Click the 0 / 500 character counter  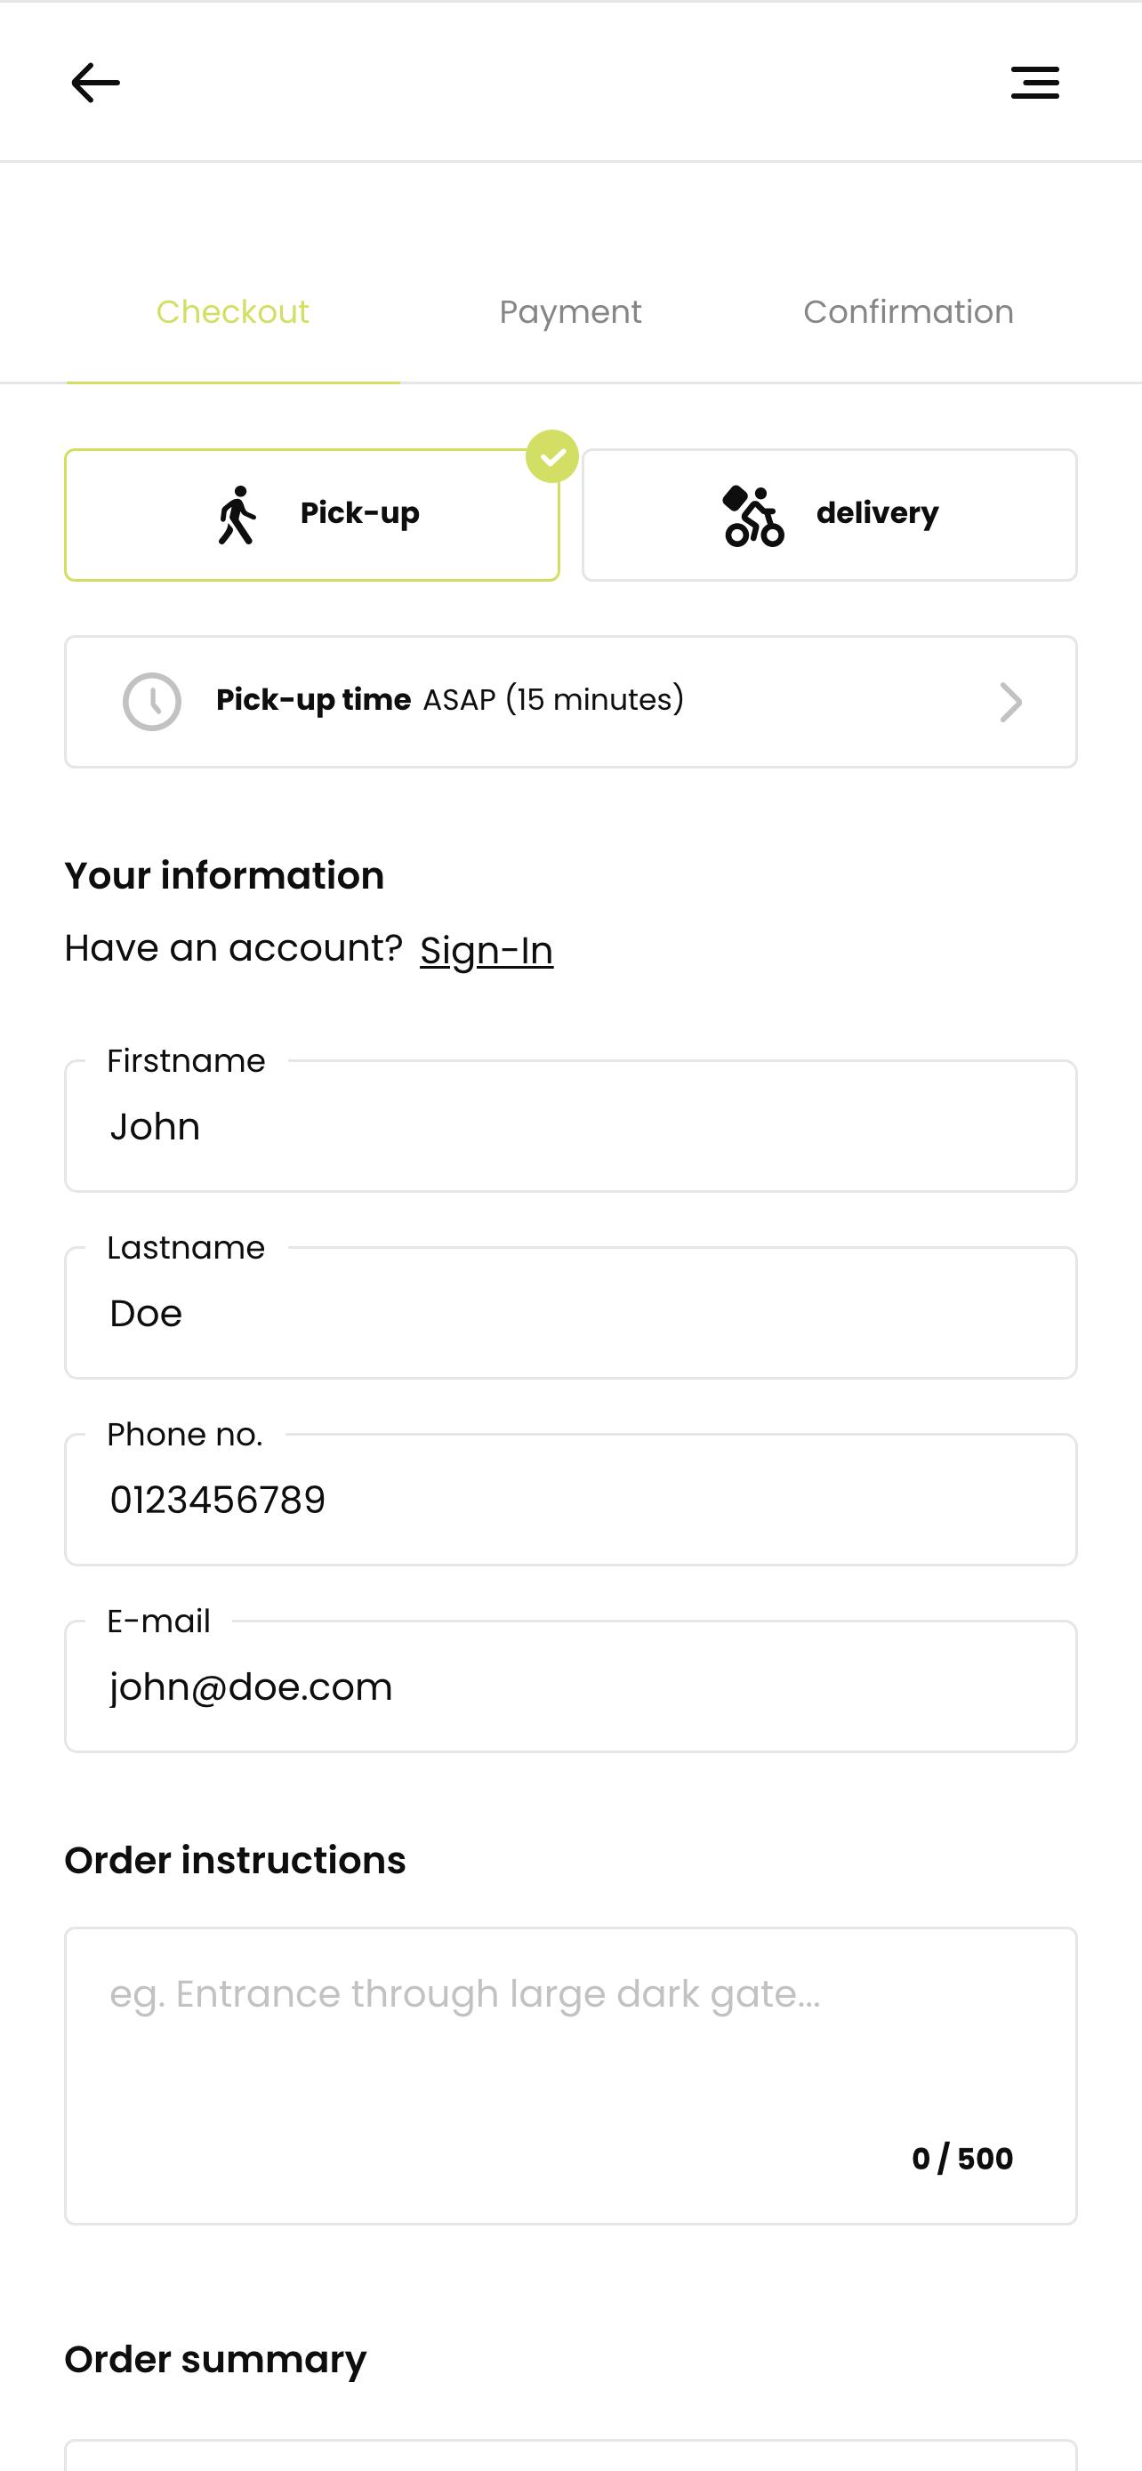click(961, 2158)
